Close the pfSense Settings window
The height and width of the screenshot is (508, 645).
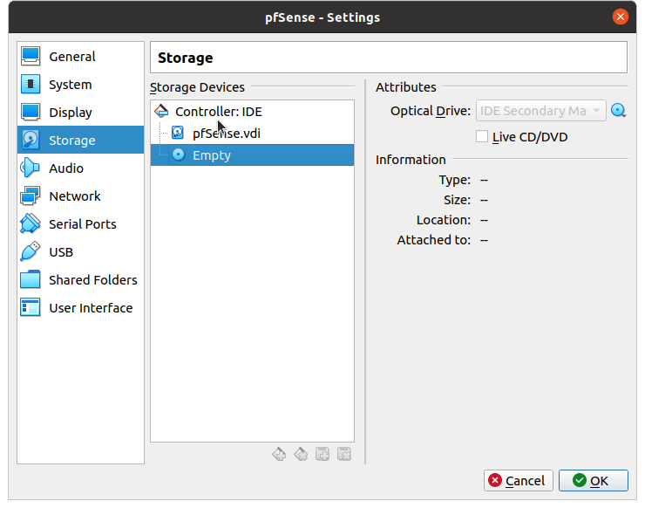click(620, 17)
